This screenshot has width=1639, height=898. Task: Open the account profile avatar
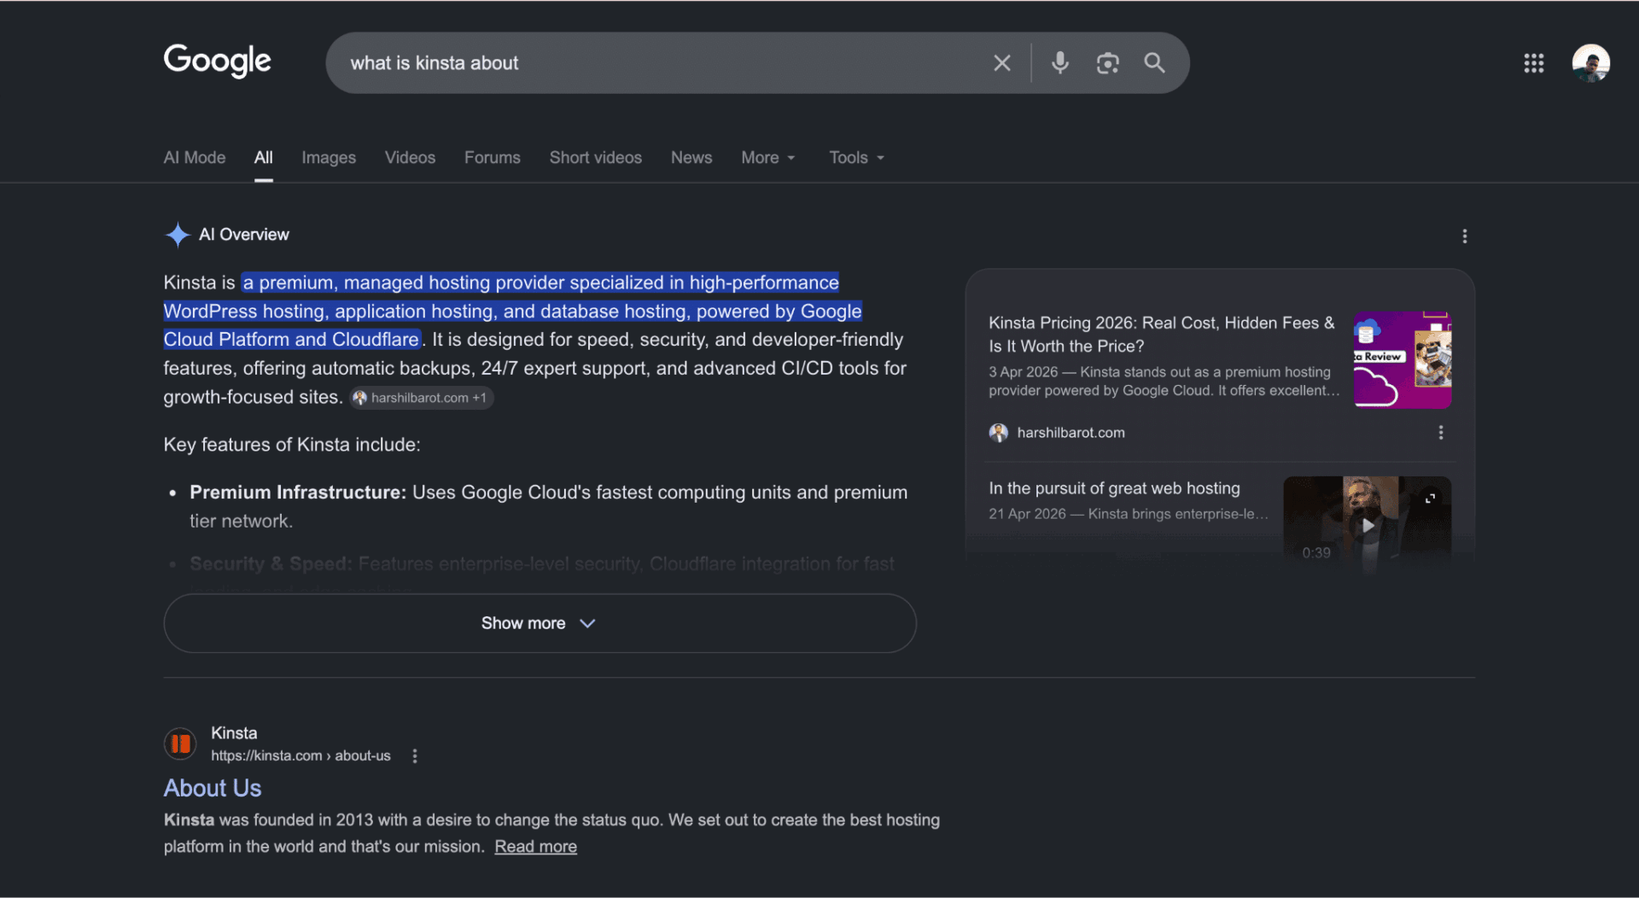pyautogui.click(x=1590, y=63)
